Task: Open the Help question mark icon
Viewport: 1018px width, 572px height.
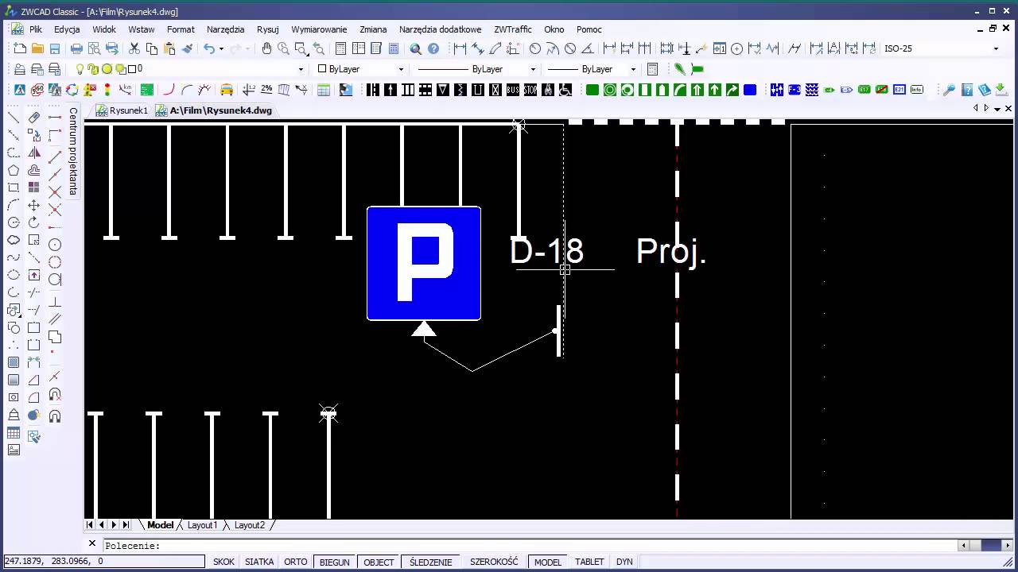Action: [x=433, y=48]
